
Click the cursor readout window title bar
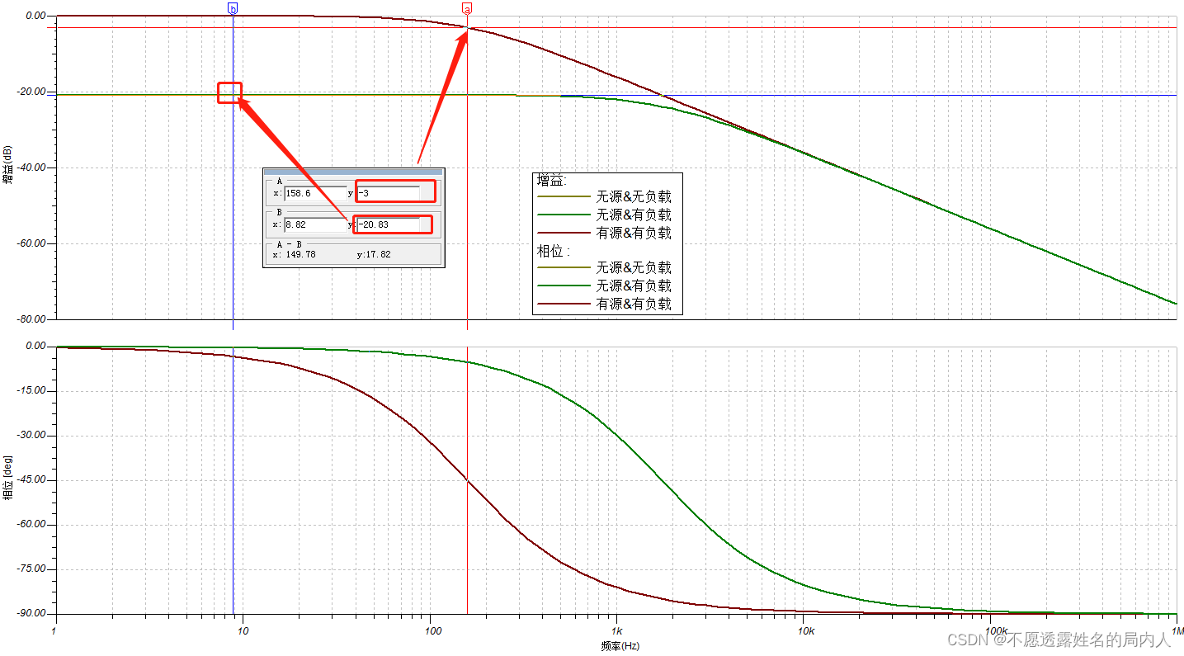click(353, 172)
